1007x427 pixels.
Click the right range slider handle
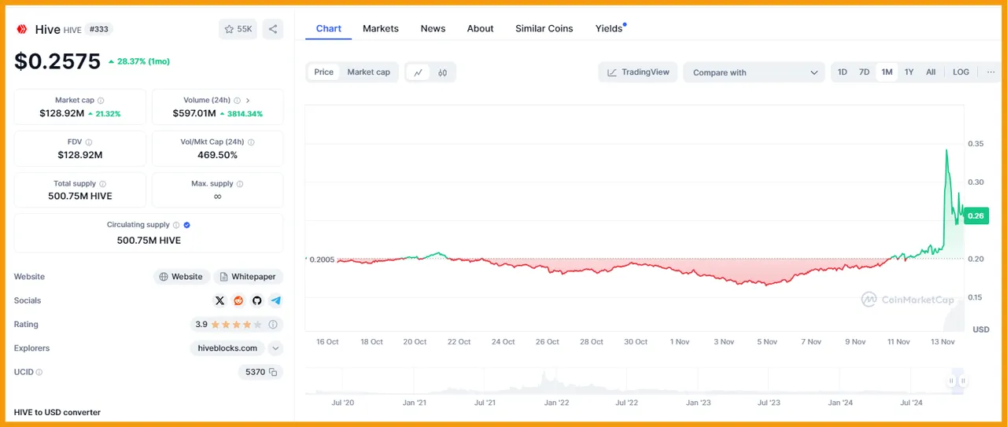point(961,381)
